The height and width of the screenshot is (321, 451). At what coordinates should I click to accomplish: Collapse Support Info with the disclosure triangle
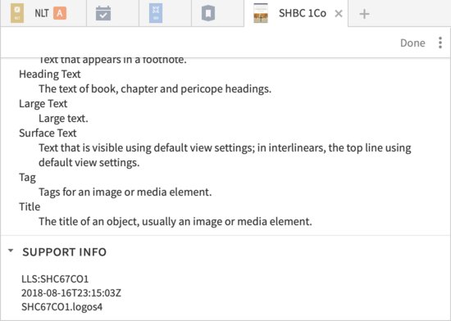[x=11, y=251]
